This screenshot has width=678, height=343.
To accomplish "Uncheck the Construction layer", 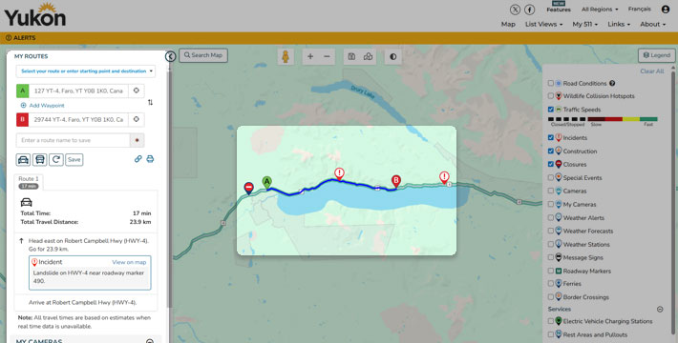I will coord(550,151).
